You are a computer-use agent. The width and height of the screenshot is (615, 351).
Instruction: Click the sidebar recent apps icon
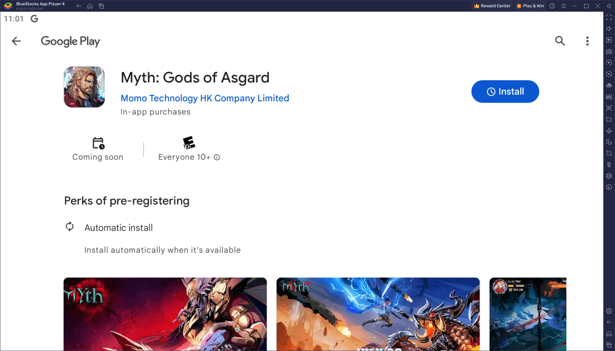[609, 345]
